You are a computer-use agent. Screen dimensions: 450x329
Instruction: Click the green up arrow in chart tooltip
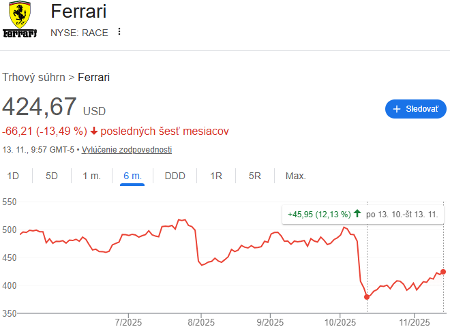coord(357,213)
